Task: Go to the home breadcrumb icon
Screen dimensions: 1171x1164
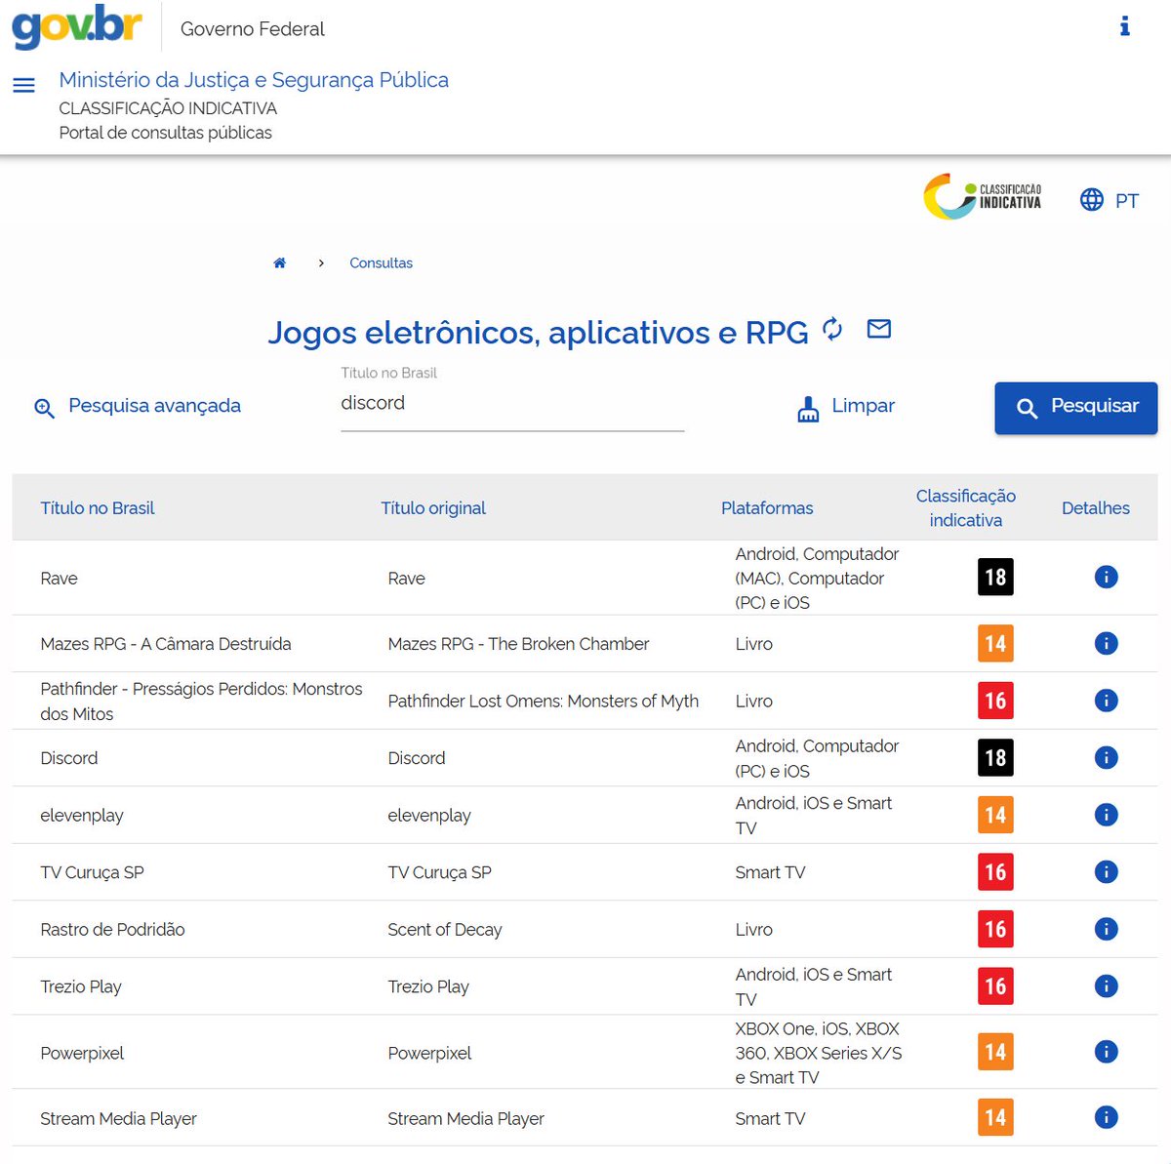Action: pyautogui.click(x=280, y=262)
